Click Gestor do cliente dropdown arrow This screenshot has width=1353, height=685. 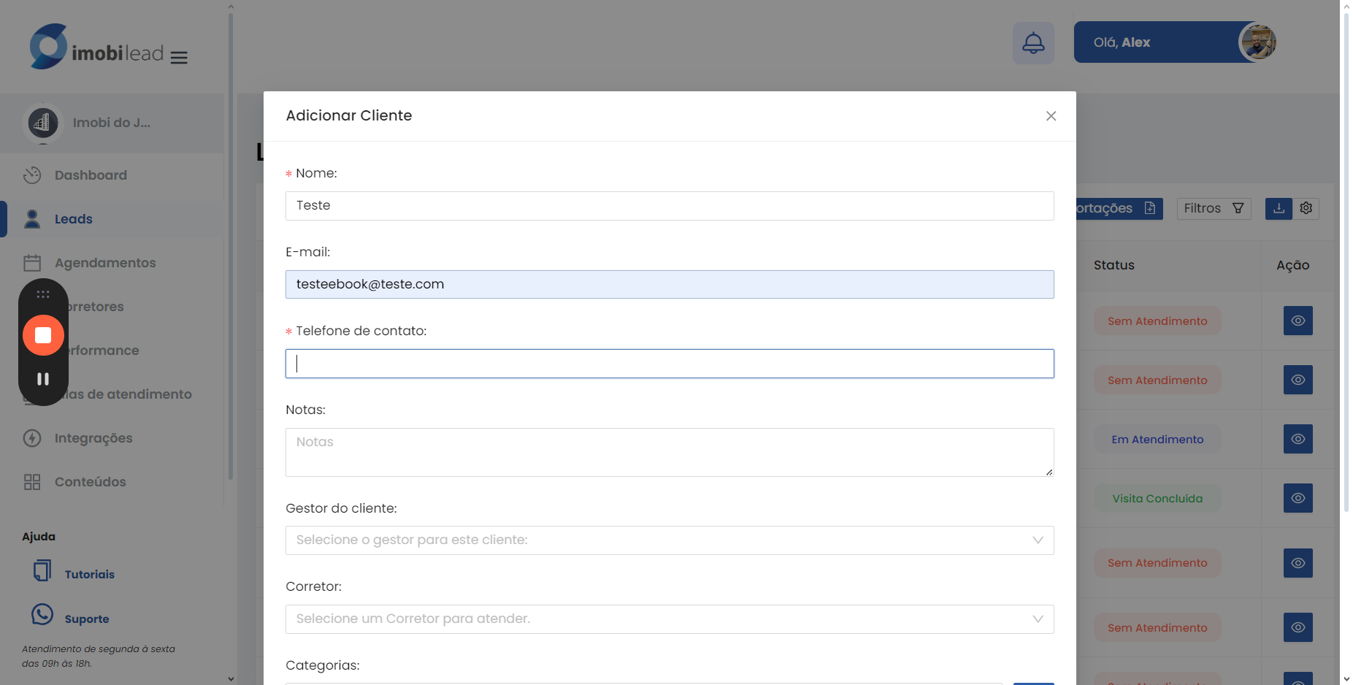1038,540
